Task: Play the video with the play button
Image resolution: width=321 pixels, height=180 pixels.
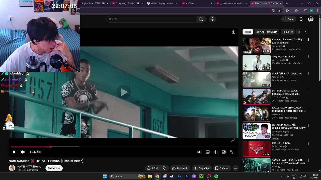Action: [x=14, y=152]
